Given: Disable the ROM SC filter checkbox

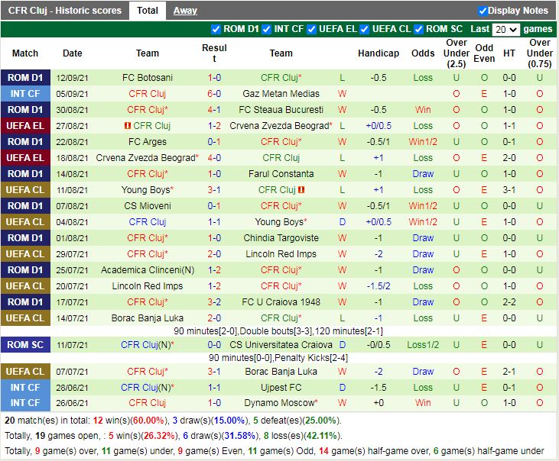Looking at the screenshot, I should pos(418,29).
